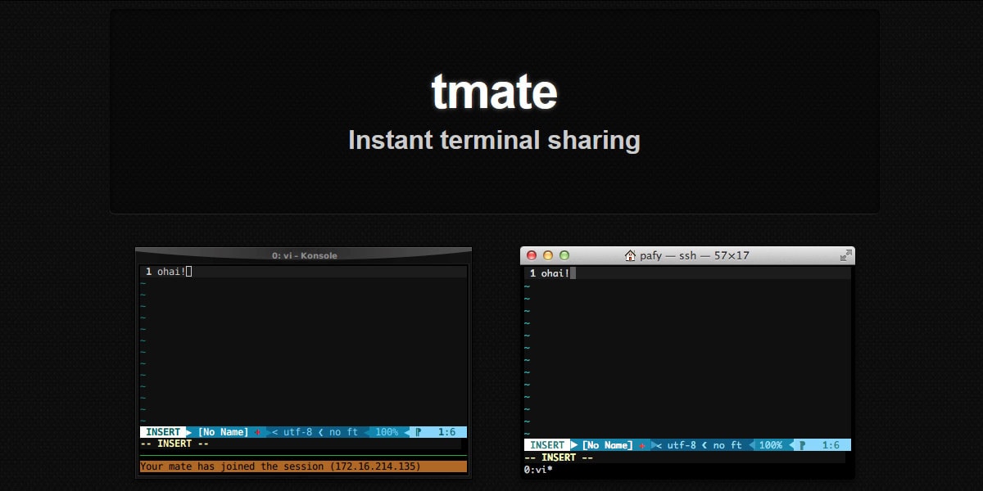The height and width of the screenshot is (491, 983).
Task: Click the '0: vi - Konsole' window title bar
Action: (304, 255)
